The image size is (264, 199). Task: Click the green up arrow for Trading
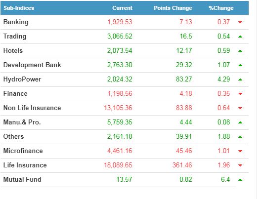click(240, 37)
